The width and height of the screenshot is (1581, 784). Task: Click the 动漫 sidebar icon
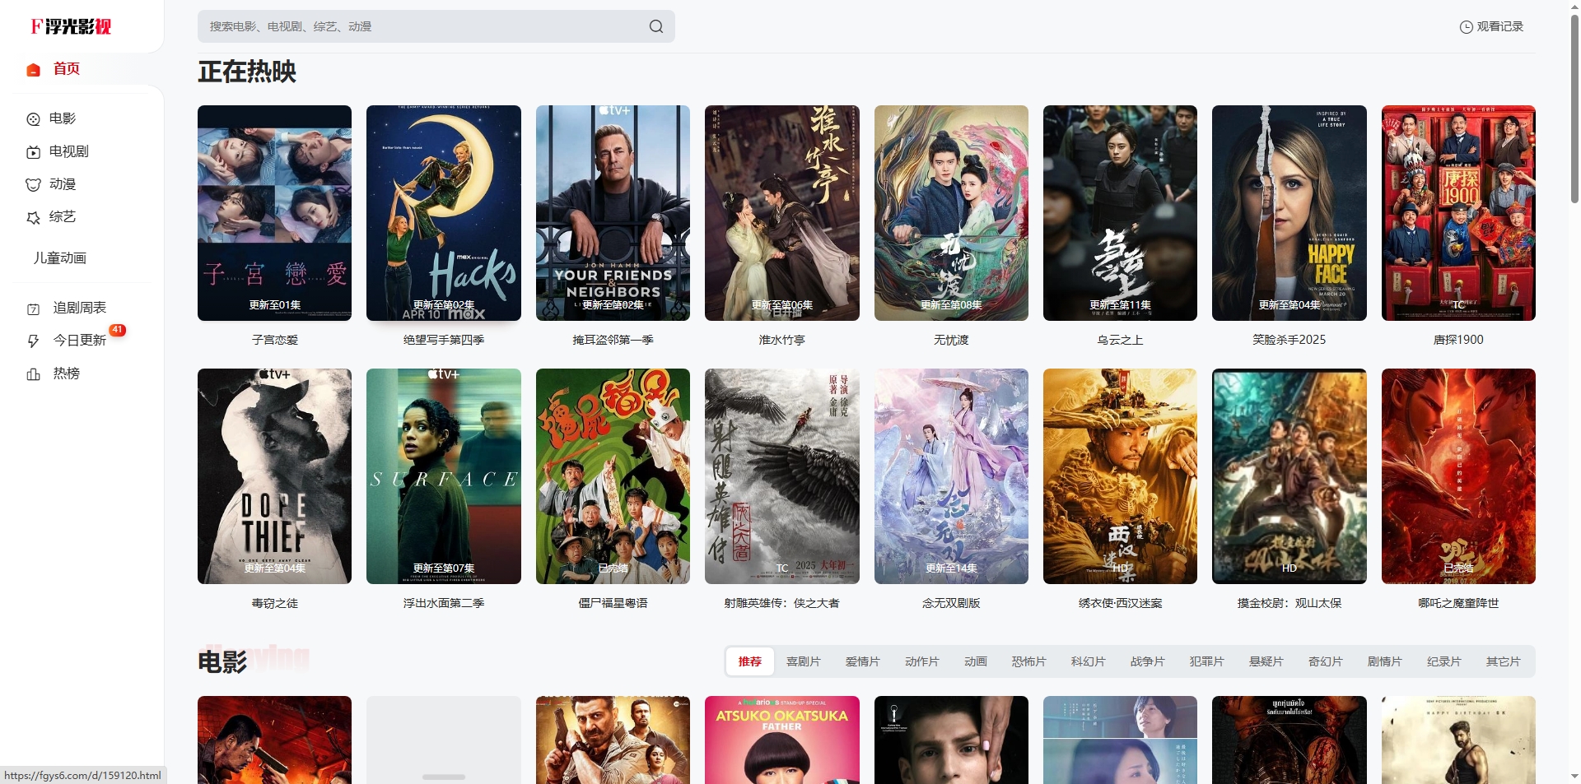pos(34,185)
